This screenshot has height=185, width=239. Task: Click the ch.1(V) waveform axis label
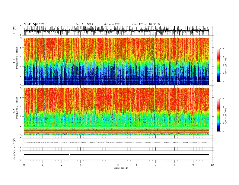point(14,31)
